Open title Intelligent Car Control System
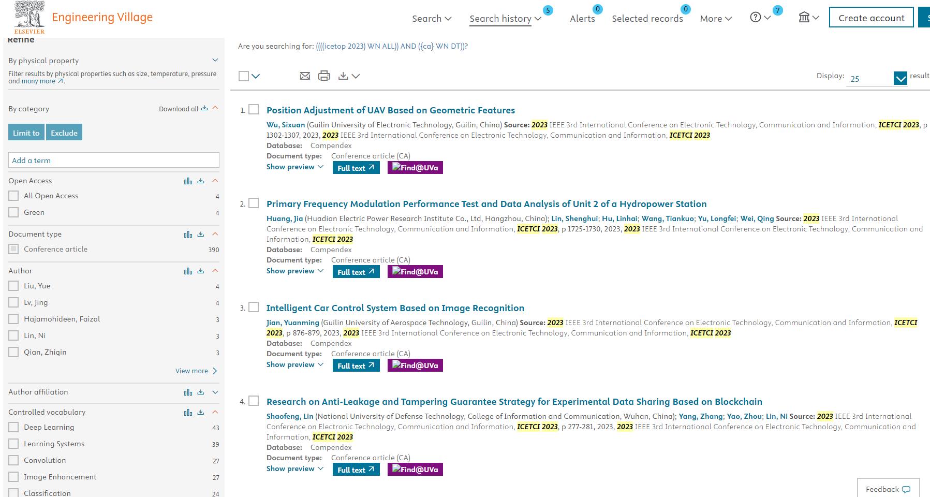Image resolution: width=930 pixels, height=497 pixels. [x=395, y=308]
